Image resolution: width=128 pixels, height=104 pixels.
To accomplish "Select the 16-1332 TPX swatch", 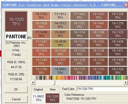I will [x=41, y=16].
